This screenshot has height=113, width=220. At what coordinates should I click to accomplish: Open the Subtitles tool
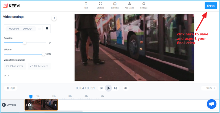(x=115, y=5)
